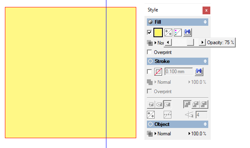
Task: Open the fill style plus-slash icon
Action: pyautogui.click(x=168, y=32)
